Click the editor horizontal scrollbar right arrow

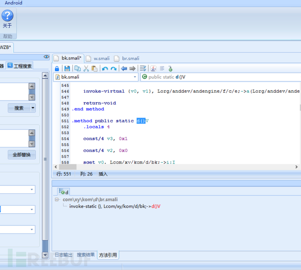coord(297,167)
